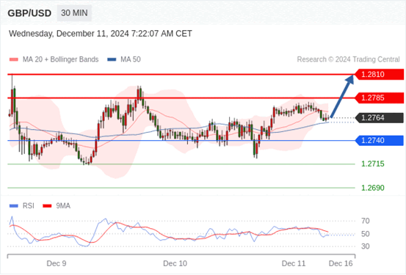406x275 pixels.
Task: Click the 1.2764 current price label
Action: pyautogui.click(x=380, y=118)
